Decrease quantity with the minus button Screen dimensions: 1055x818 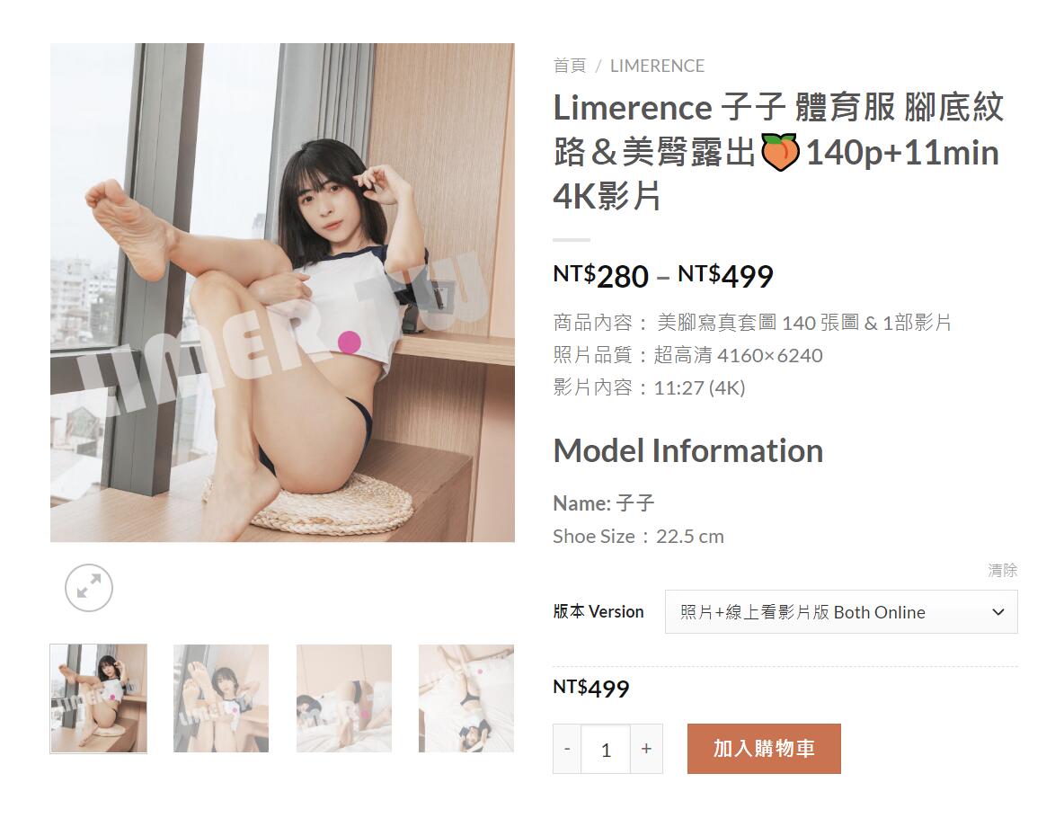coord(567,749)
